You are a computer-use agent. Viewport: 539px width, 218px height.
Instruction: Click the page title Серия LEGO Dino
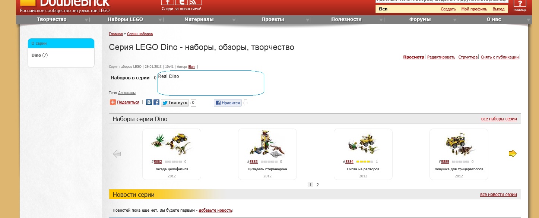tap(202, 47)
